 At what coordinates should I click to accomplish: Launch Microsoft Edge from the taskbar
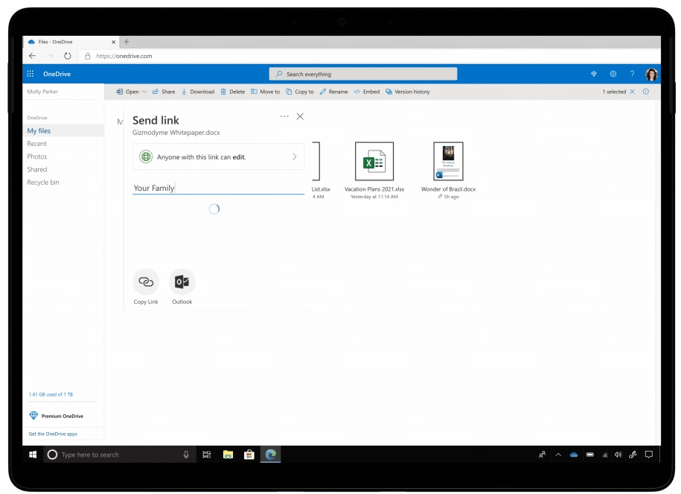[x=271, y=455]
